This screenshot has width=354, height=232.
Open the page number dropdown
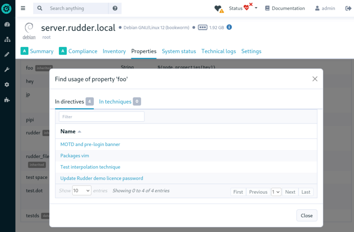pos(276,192)
